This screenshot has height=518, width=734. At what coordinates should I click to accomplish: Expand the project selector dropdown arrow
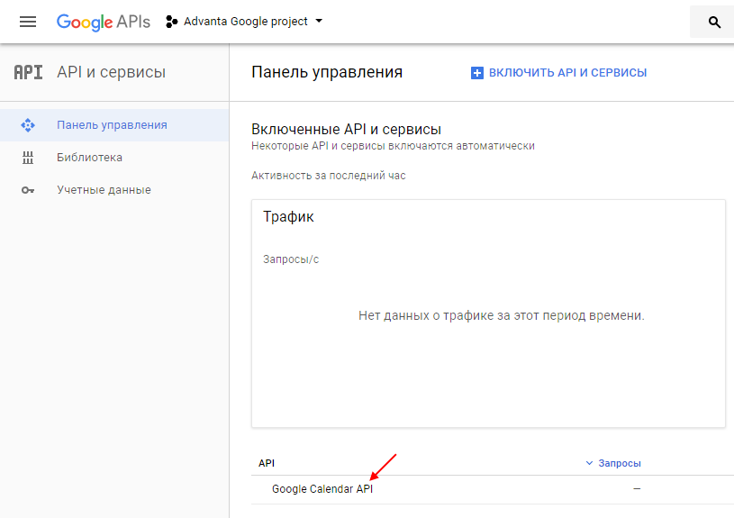tap(319, 22)
